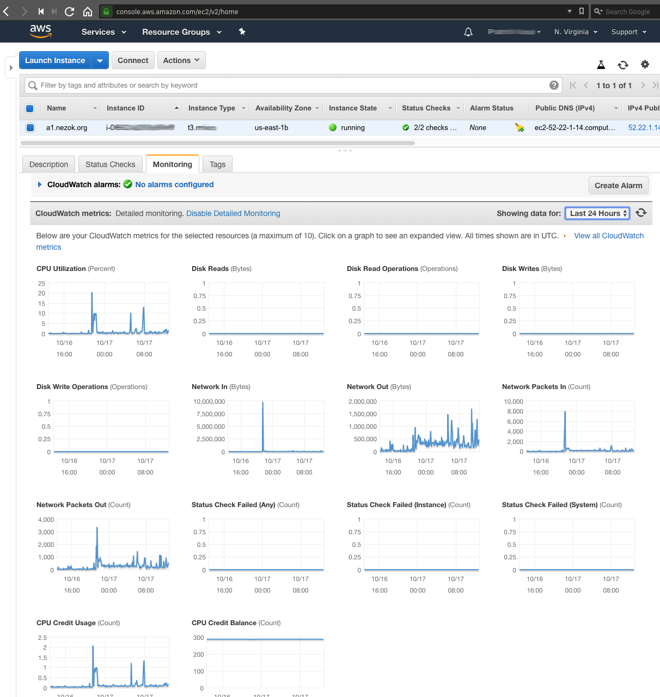This screenshot has height=697, width=660.
Task: Select the Monitoring tab
Action: 172,164
